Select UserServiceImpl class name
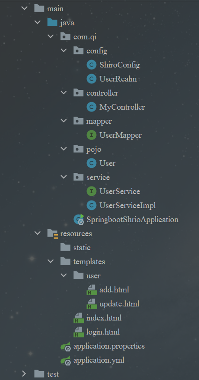The height and width of the screenshot is (380, 199). (x=128, y=206)
